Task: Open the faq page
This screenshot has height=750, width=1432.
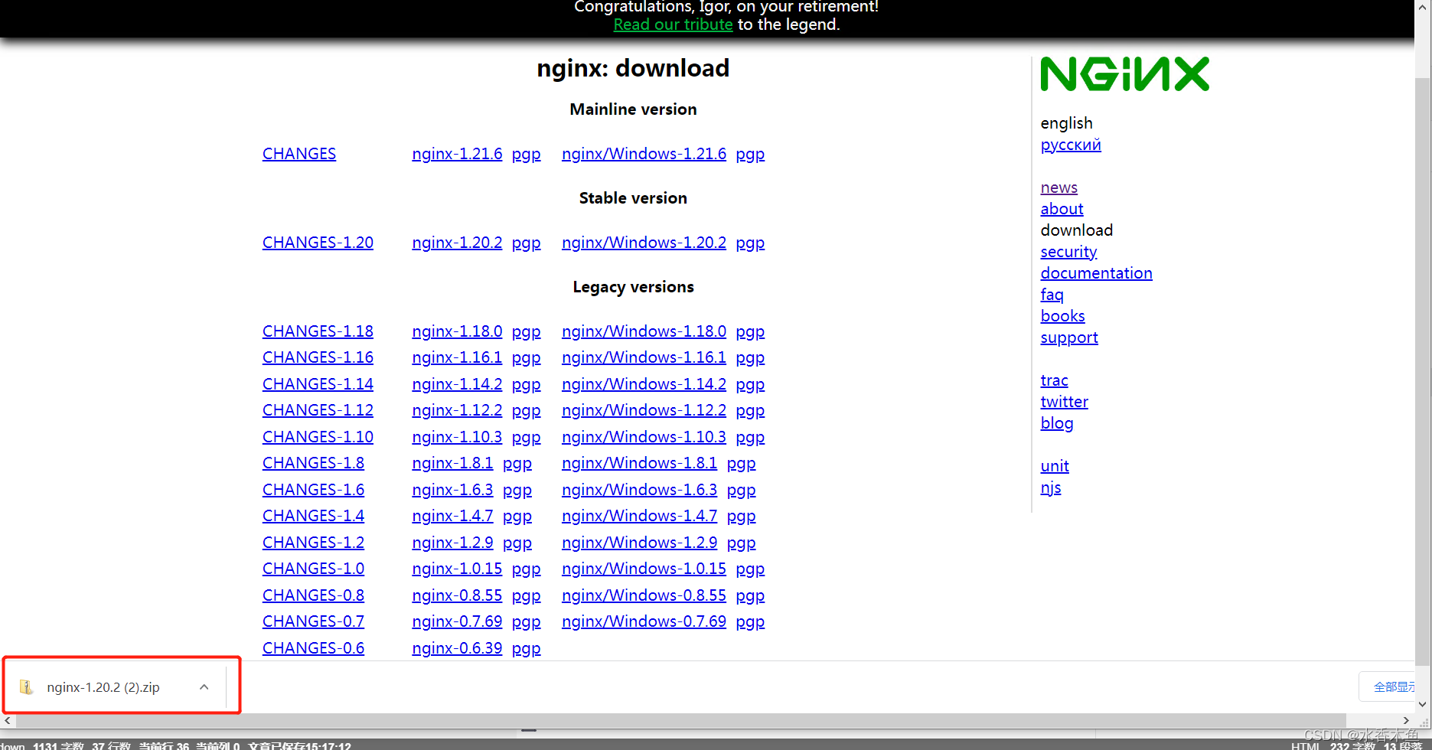Action: pos(1052,295)
